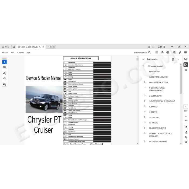The width and height of the screenshot is (189, 189).
Task: Click the rotate page icon
Action: click(186, 127)
